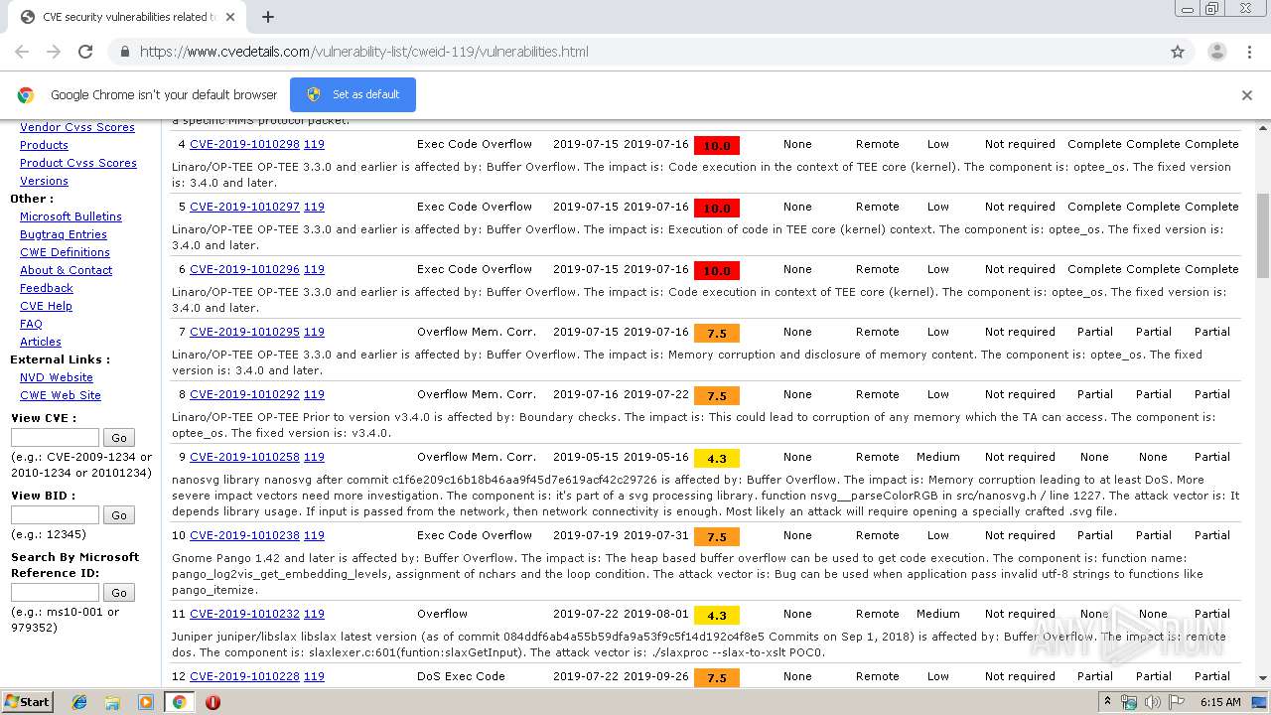Screen dimensions: 1271x715
Task: Show hidden tray icons arrow
Action: [1108, 702]
